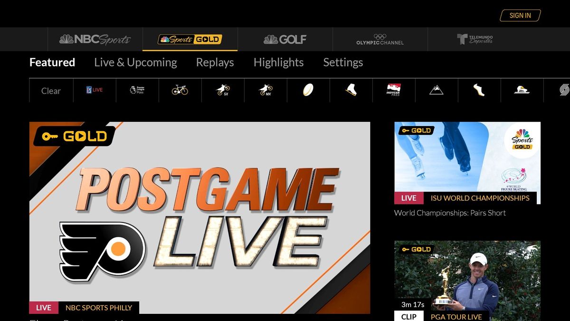Go to Live & Upcoming section

click(135, 62)
